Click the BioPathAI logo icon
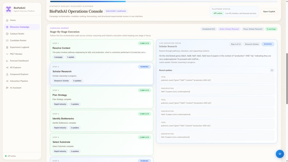This screenshot has width=288, height=162. pos(9,9)
